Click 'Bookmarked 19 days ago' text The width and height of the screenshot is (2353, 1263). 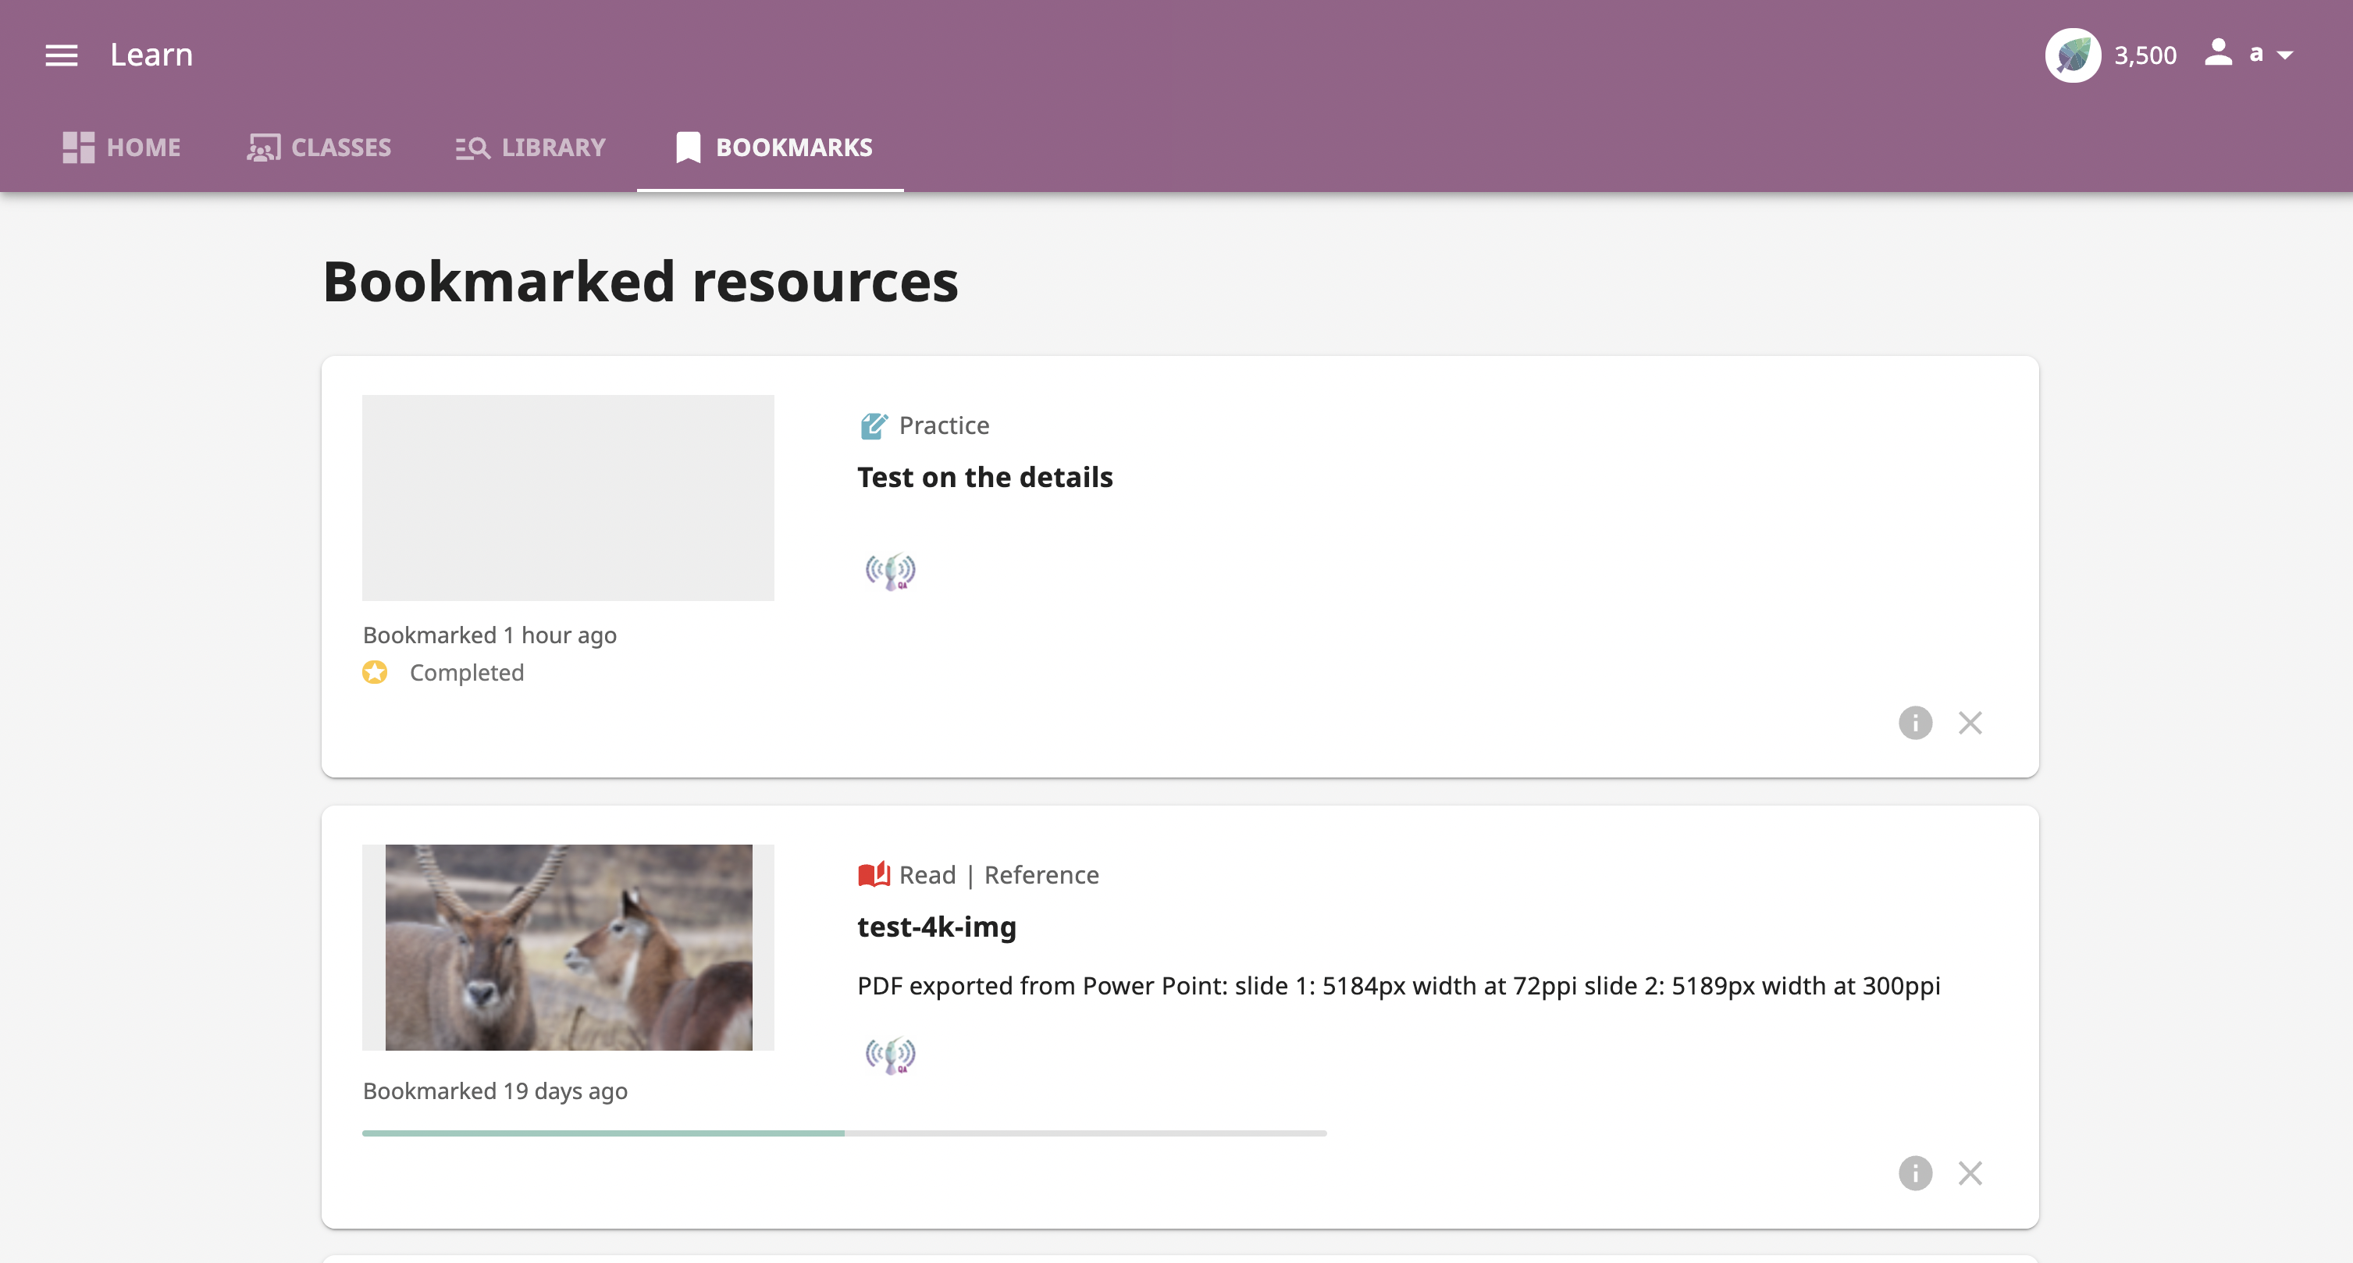495,1090
